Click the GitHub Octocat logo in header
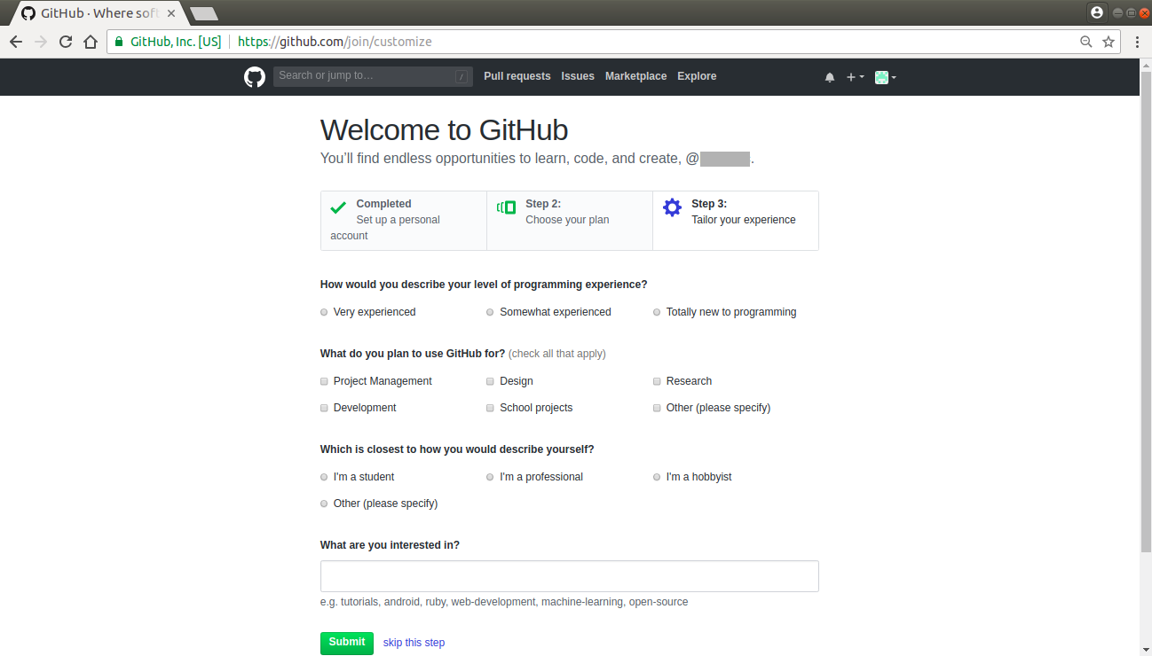The image size is (1152, 656). coord(255,77)
